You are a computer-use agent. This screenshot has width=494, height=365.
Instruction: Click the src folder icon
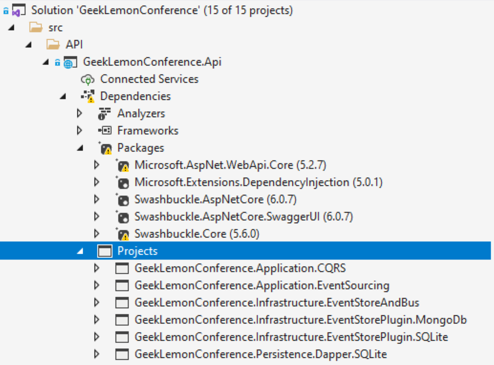[36, 27]
